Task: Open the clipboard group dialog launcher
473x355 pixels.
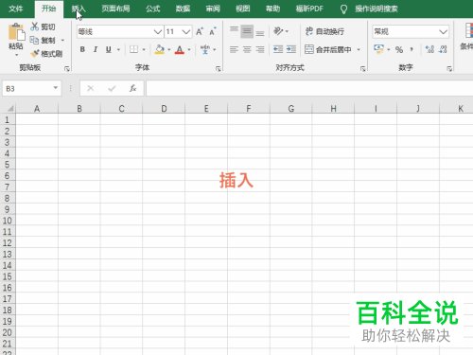Action: 67,68
